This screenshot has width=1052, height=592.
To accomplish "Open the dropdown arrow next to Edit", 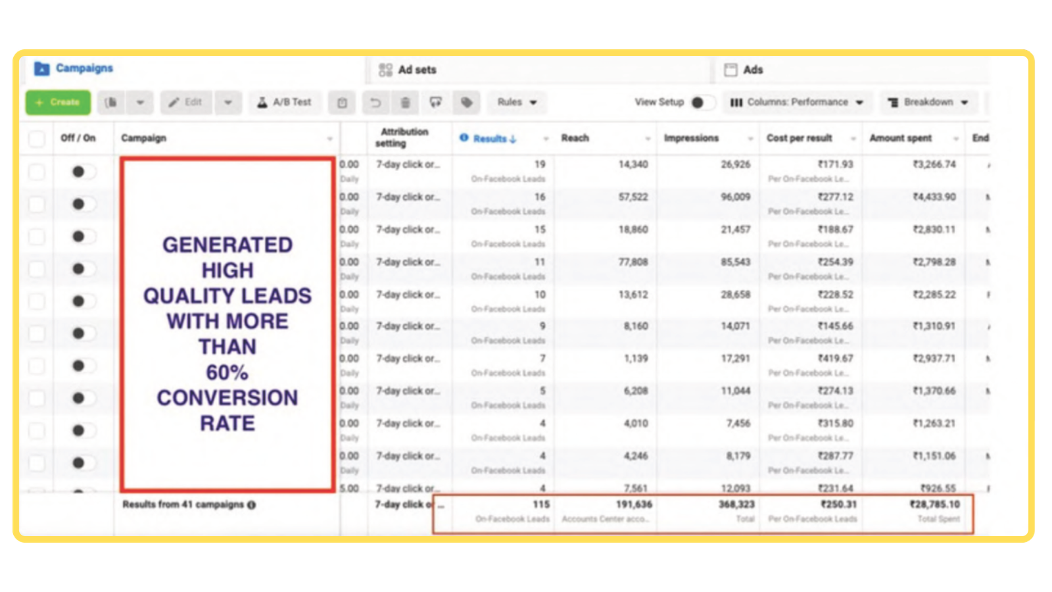I will [228, 103].
